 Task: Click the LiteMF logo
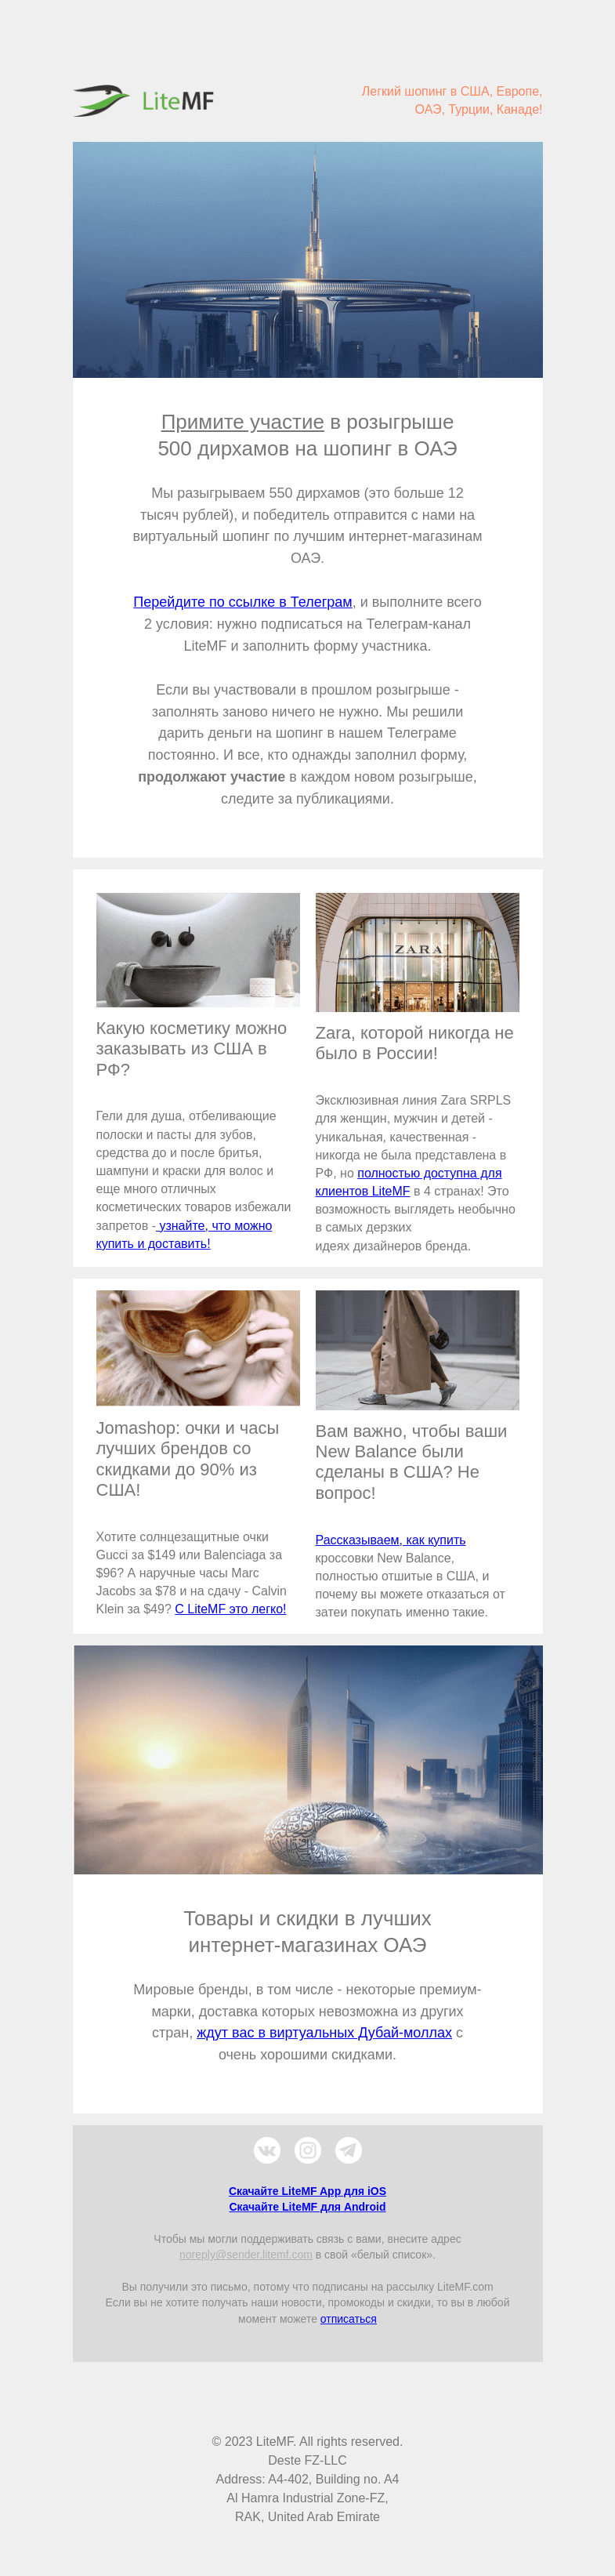coord(143,100)
